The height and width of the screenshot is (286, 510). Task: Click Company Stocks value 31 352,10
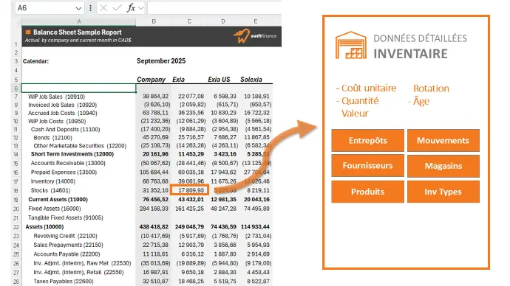(155, 190)
